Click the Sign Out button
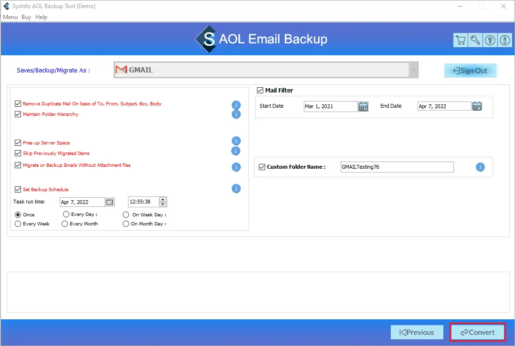 coord(470,71)
